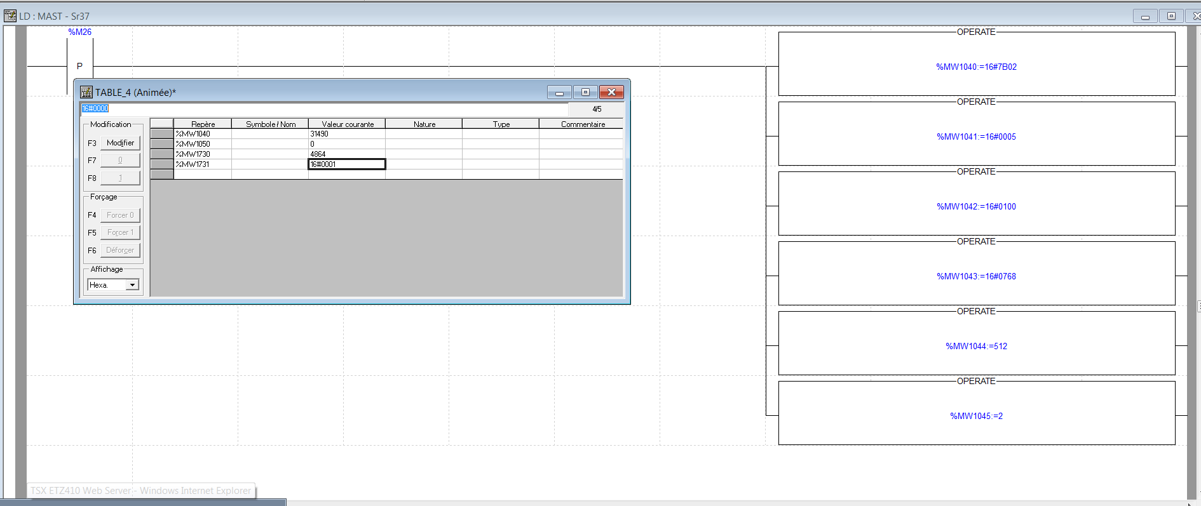Image resolution: width=1201 pixels, height=506 pixels.
Task: Click the TABLE_4 animation table title icon
Action: click(86, 93)
